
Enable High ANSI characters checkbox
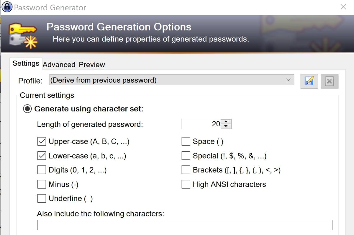click(x=186, y=184)
